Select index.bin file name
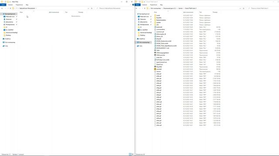Viewport: 279px width, 156px height. pos(159,57)
